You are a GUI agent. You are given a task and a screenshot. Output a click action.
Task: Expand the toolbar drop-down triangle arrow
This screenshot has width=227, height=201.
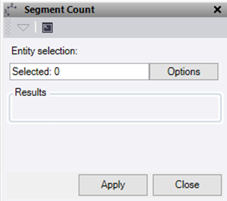[x=23, y=28]
